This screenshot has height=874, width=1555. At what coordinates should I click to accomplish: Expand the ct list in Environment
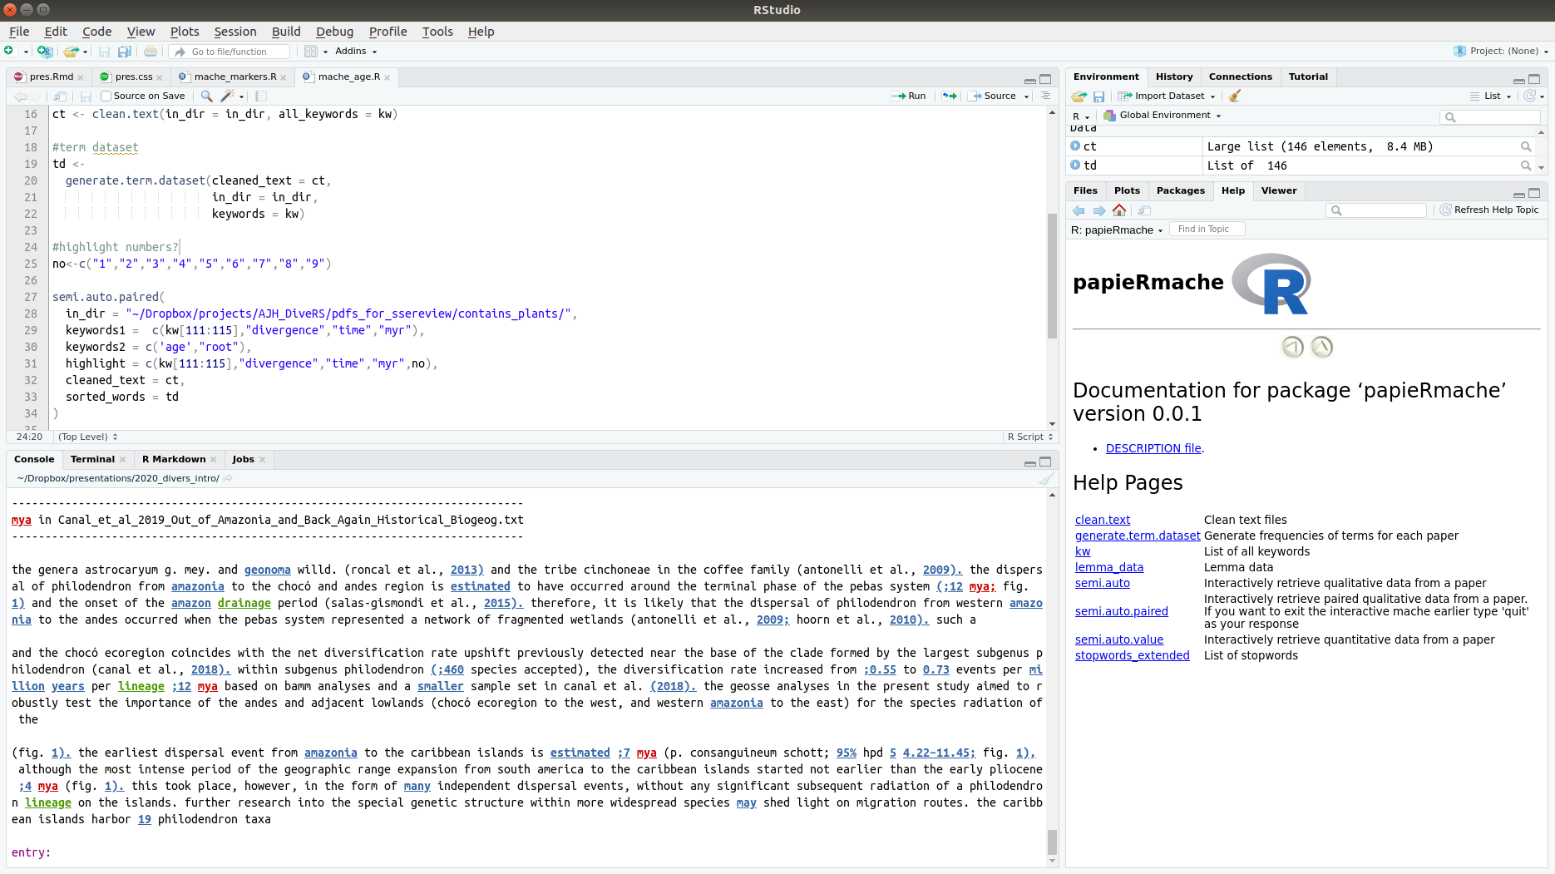pos(1075,146)
